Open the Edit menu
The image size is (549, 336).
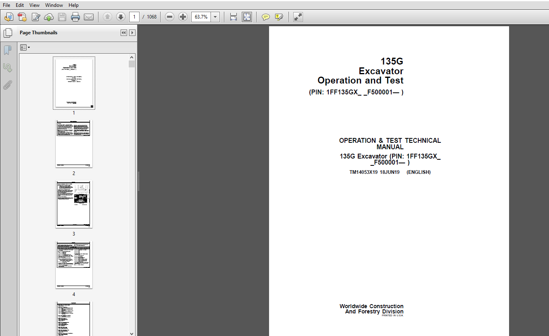tap(19, 5)
